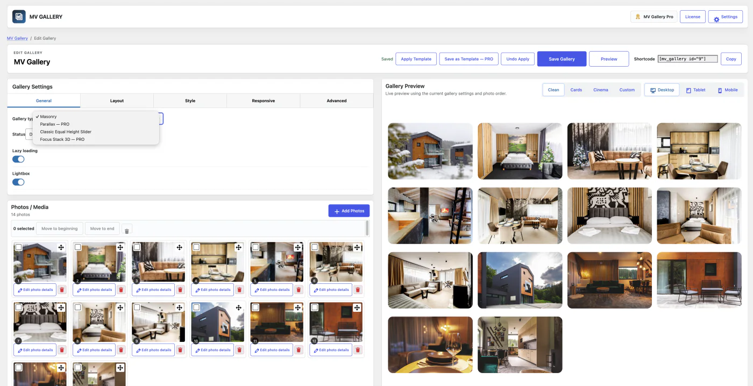The height and width of the screenshot is (386, 753).
Task: Delete photo number 4
Action: tap(239, 290)
